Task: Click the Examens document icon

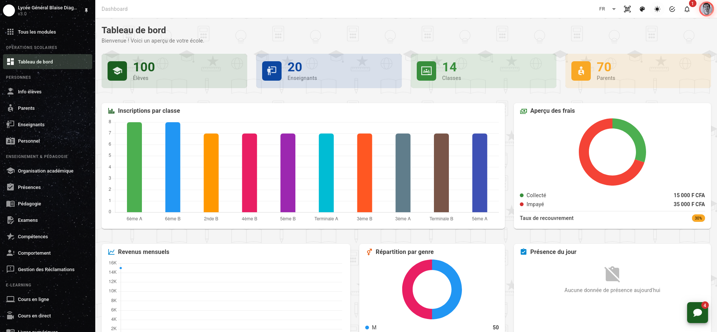Action: coord(10,220)
